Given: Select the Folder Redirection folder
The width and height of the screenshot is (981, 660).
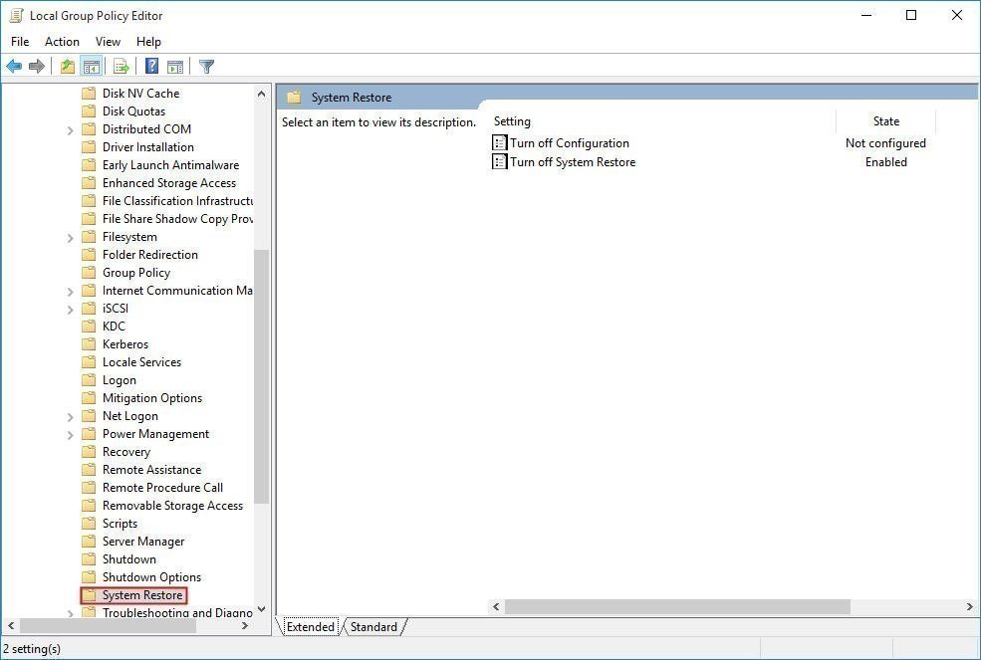Looking at the screenshot, I should tap(150, 255).
